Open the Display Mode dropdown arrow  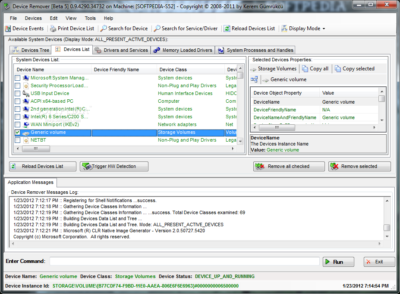pos(324,29)
